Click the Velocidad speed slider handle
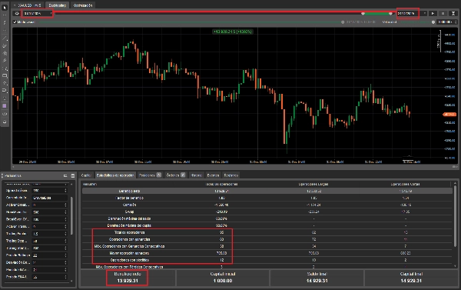The image size is (461, 290). [x=433, y=22]
